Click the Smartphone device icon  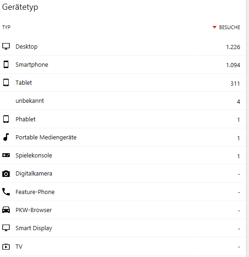click(6, 64)
